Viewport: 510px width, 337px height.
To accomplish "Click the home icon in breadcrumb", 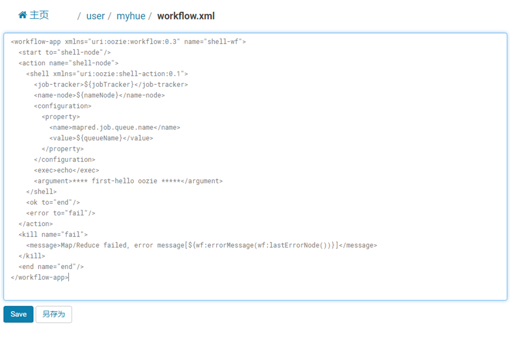I will 23,15.
